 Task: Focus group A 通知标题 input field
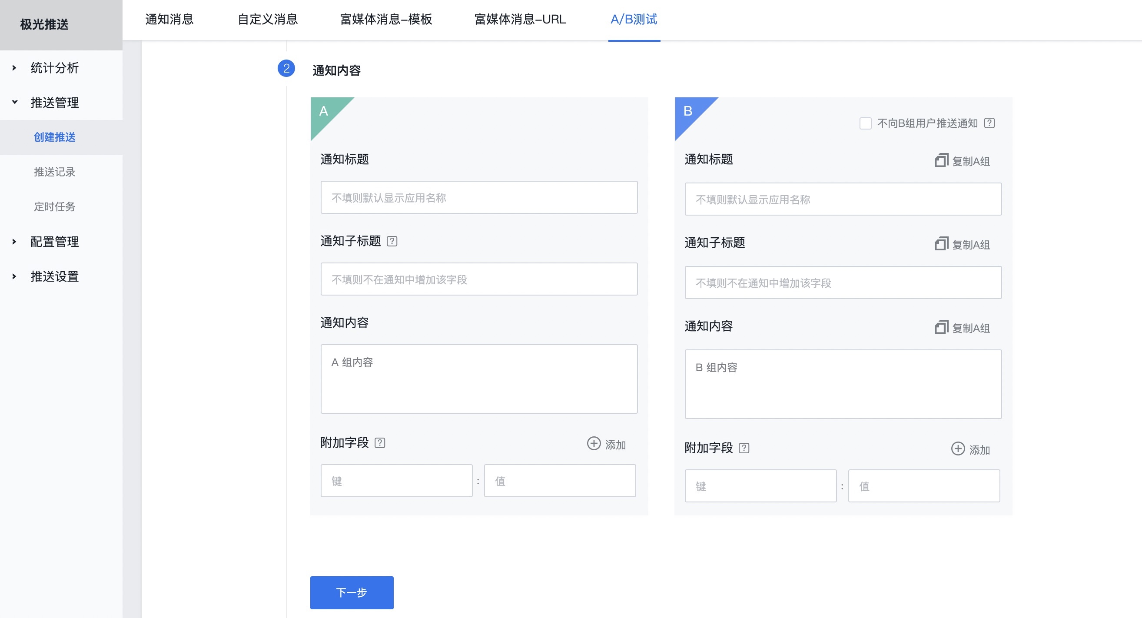[x=479, y=198]
